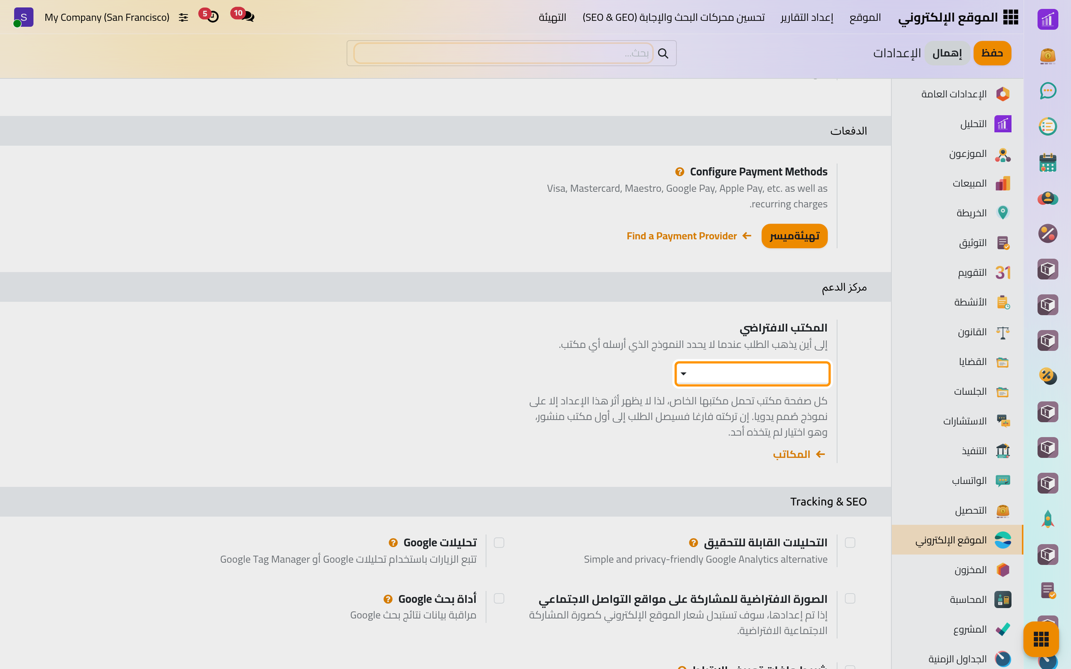Image resolution: width=1071 pixels, height=669 pixels.
Task: Click help icon next to تحليلات Google
Action: pos(393,542)
